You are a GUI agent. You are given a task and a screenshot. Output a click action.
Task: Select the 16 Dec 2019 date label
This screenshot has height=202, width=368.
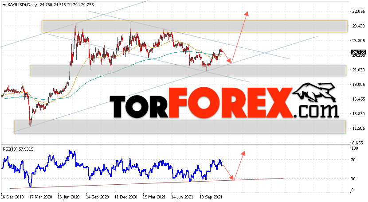click(x=12, y=197)
